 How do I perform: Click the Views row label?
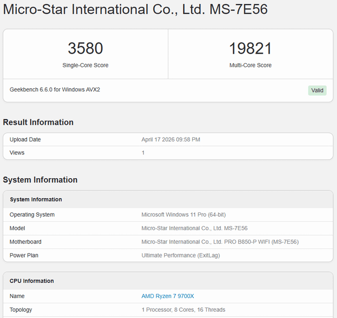[x=17, y=153]
